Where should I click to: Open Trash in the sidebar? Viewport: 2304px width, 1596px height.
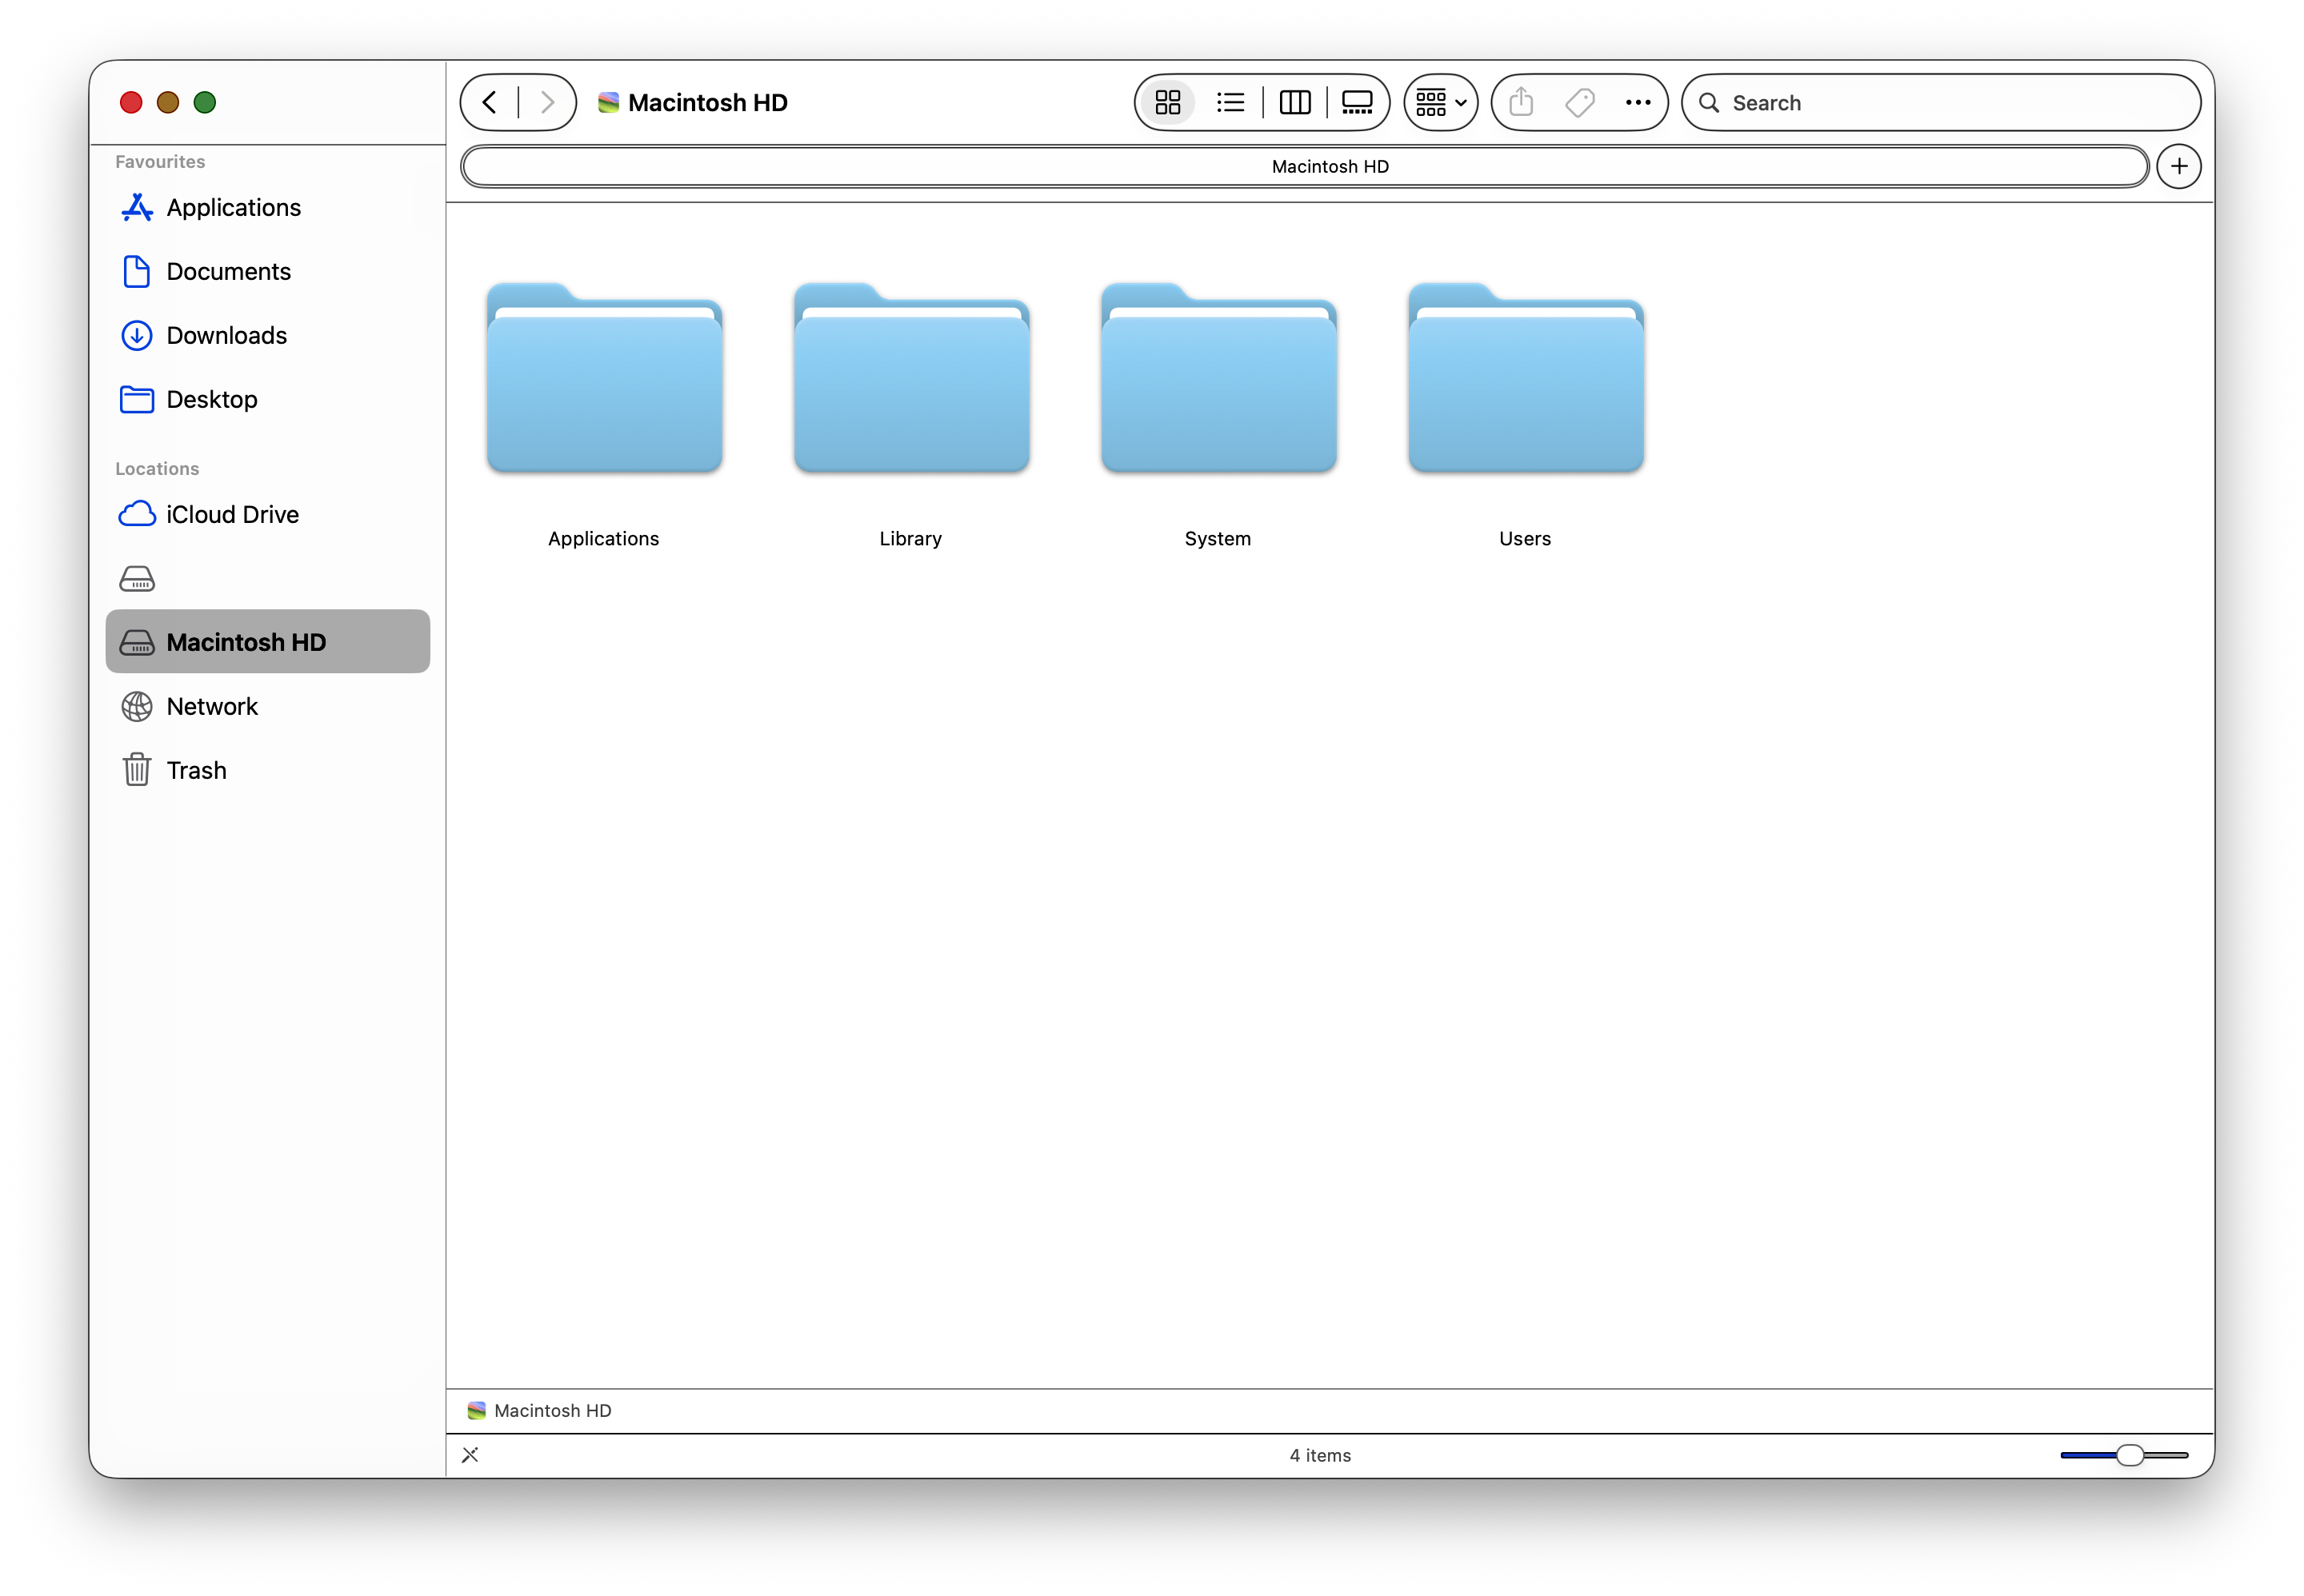point(268,770)
